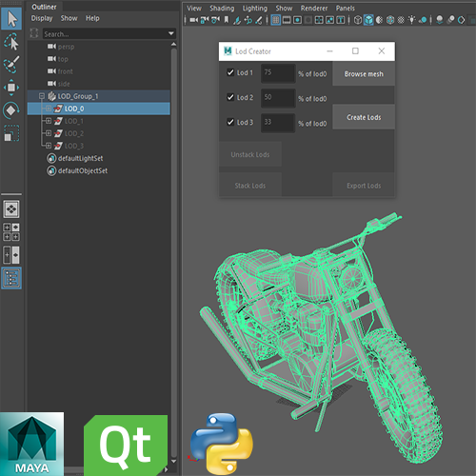Expand the LOD_2 node
Image resolution: width=476 pixels, height=476 pixels.
(x=49, y=133)
